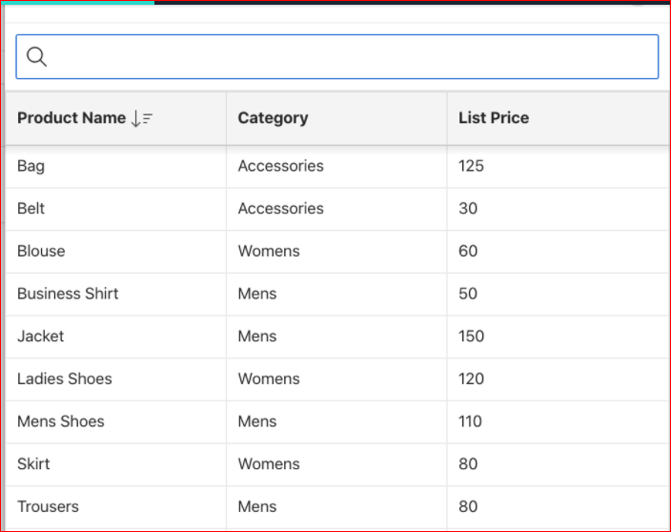Sort by Product Name column header
This screenshot has height=532, width=671.
(x=71, y=117)
